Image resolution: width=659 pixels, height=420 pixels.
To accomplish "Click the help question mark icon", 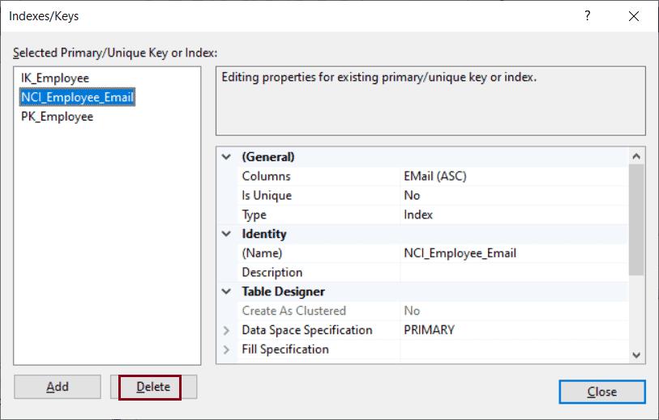I will (587, 16).
